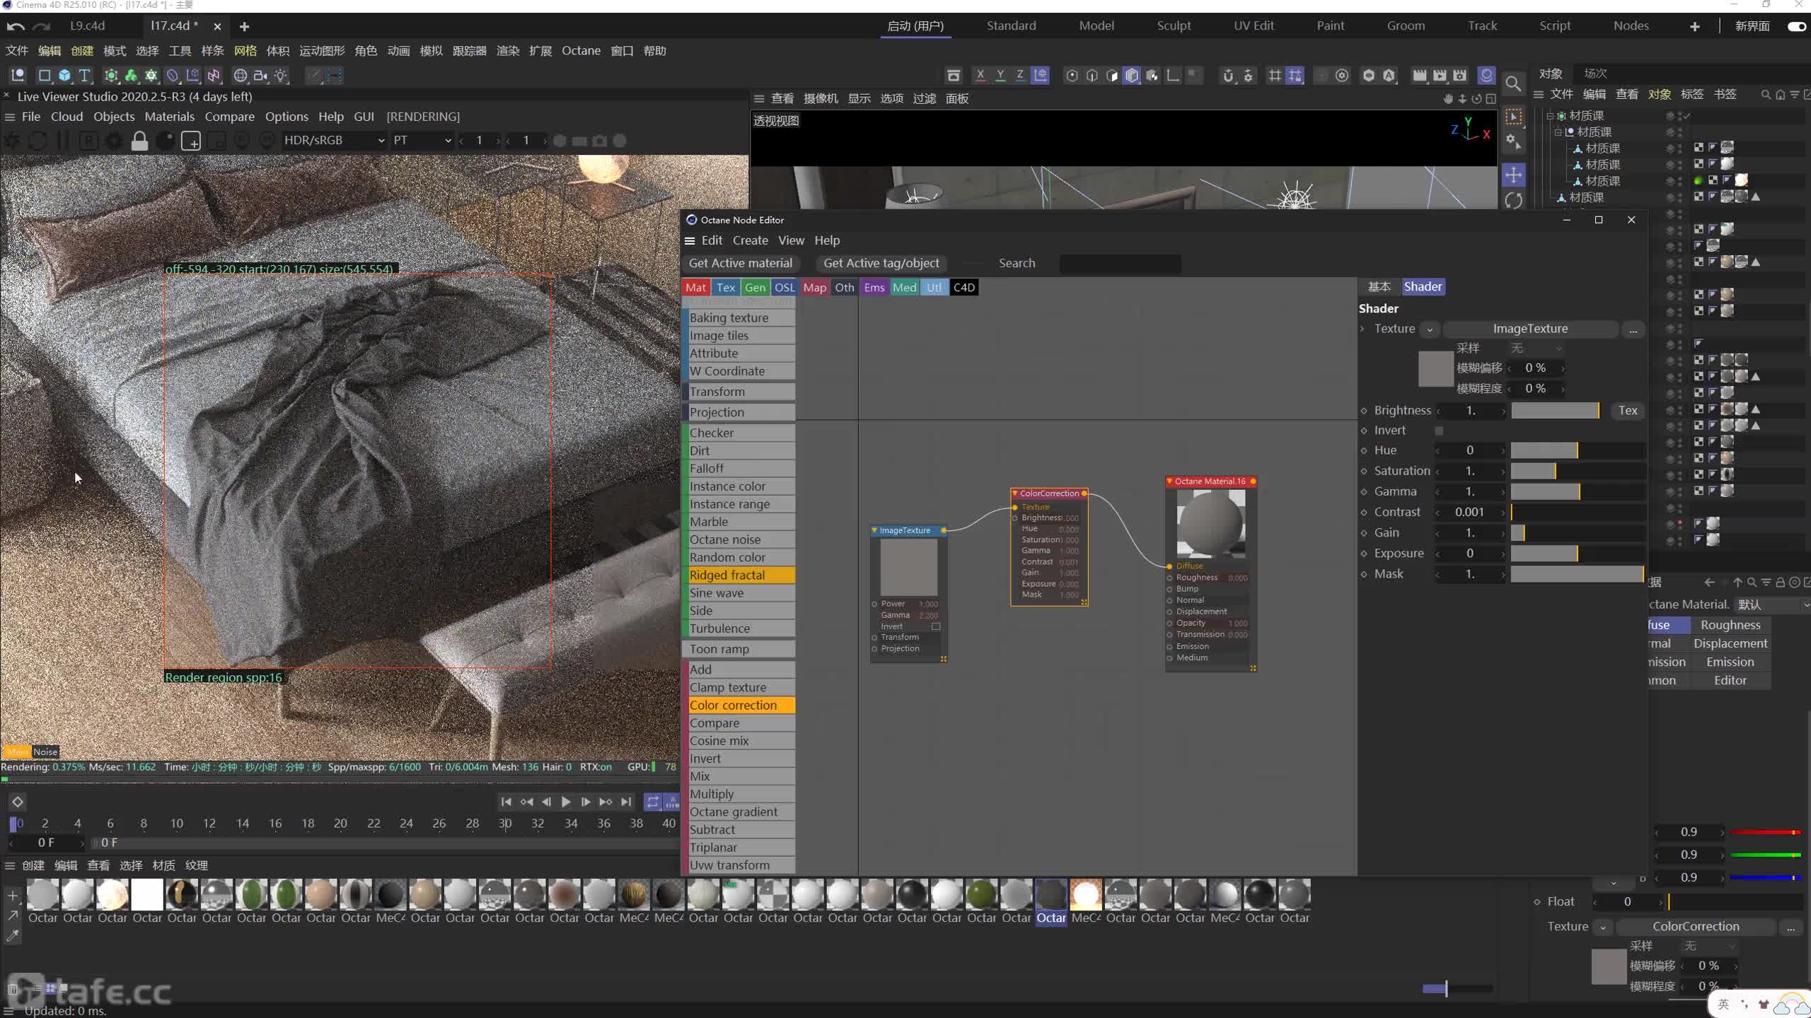Select the Rotate tool in viewport sidebar

click(x=1513, y=201)
